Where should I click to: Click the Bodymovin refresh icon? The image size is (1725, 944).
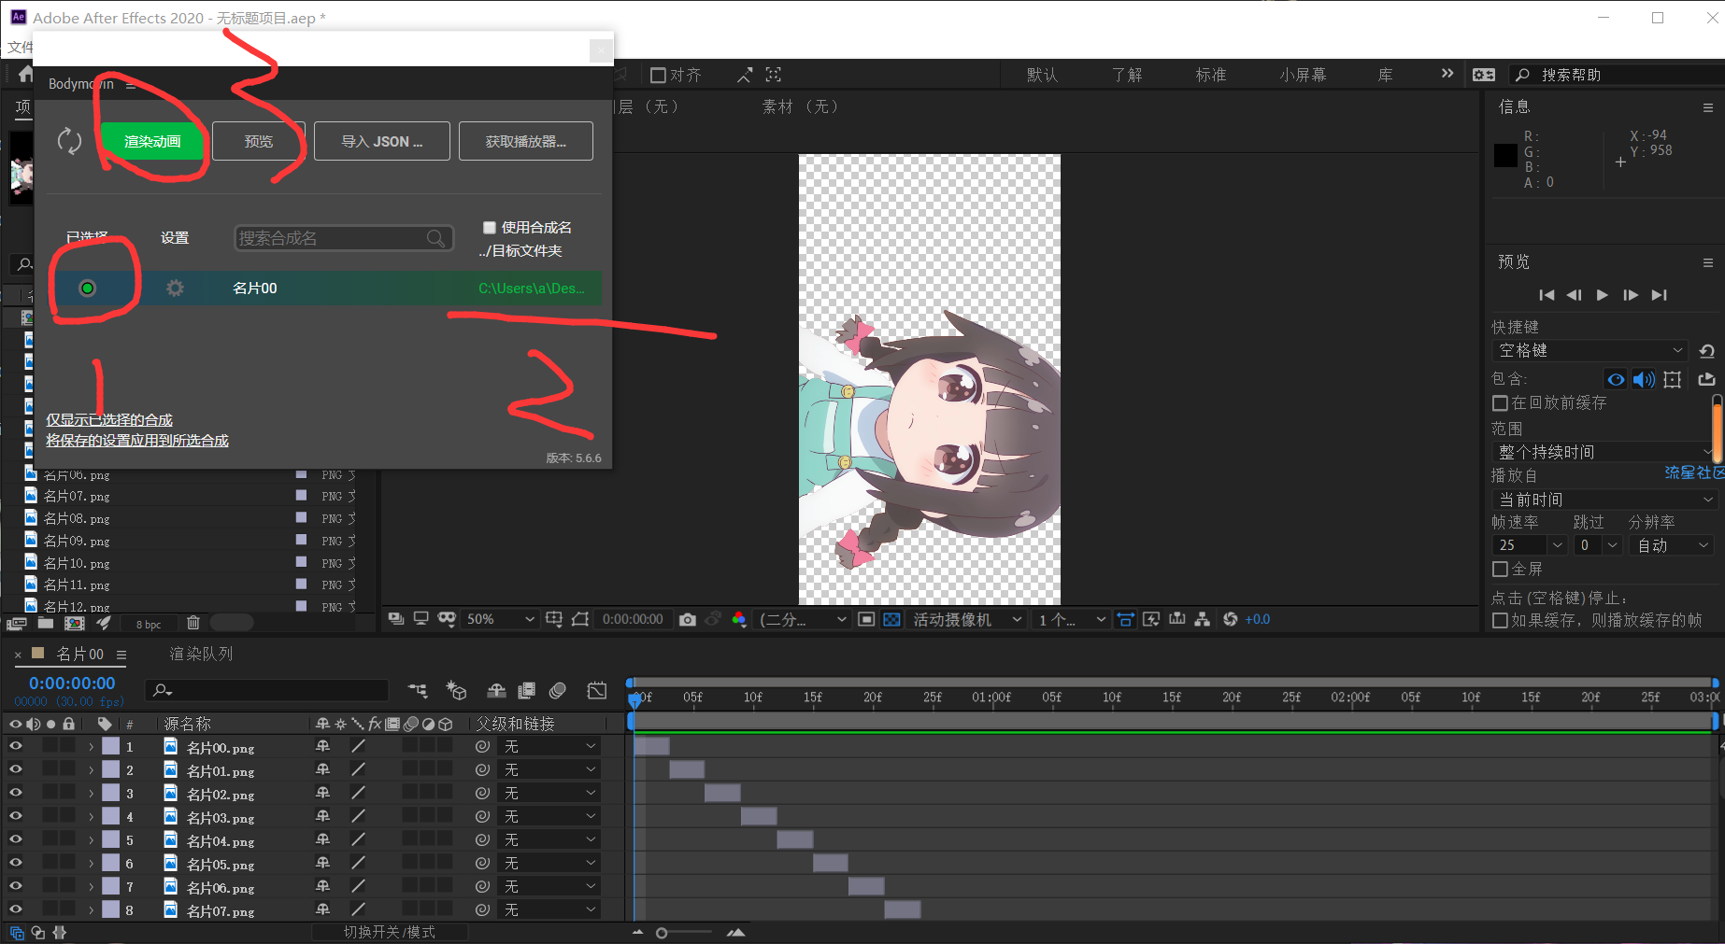[x=70, y=141]
